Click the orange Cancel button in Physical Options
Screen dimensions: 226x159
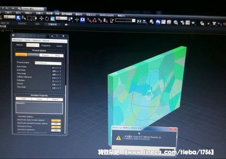click(21, 54)
